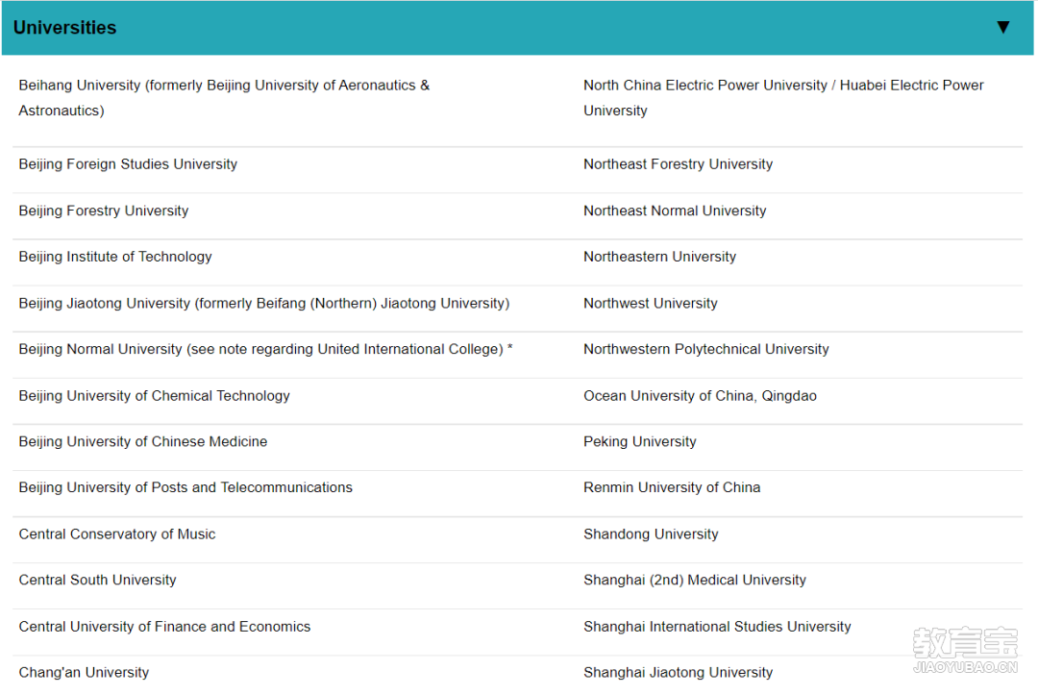Click Beijing Forestry University
Image resolution: width=1038 pixels, height=695 pixels.
(x=103, y=211)
